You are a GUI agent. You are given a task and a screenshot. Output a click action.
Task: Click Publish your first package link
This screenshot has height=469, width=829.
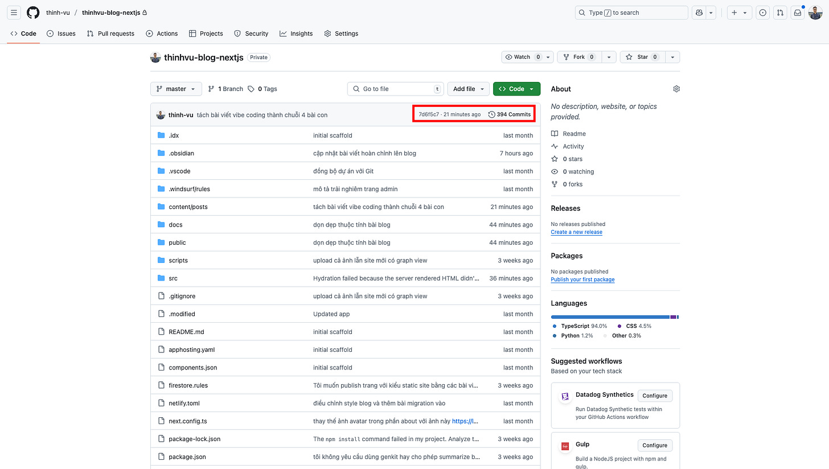tap(582, 279)
